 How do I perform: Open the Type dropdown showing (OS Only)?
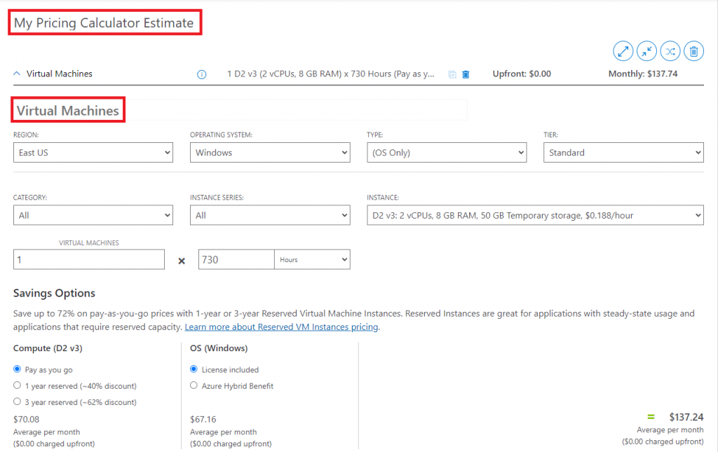pyautogui.click(x=447, y=152)
